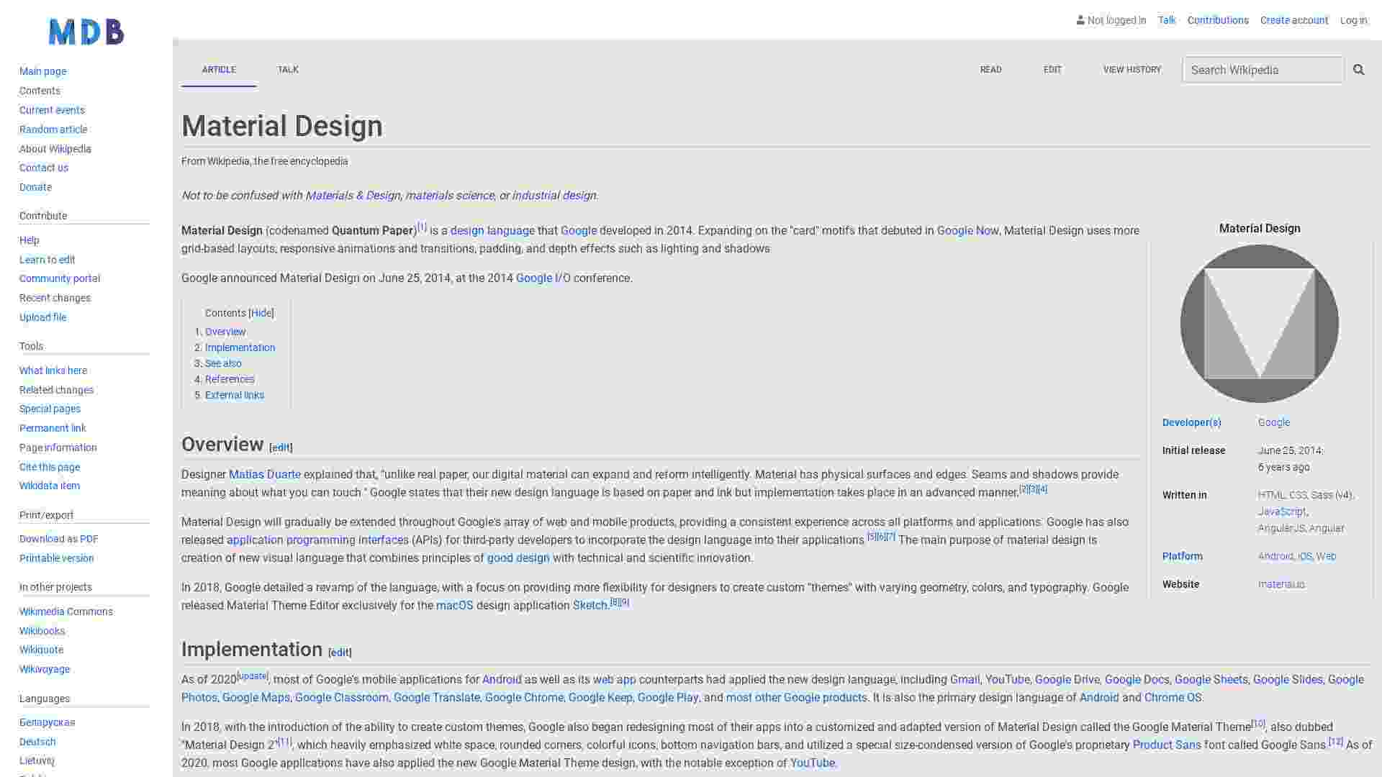Focus the Search Wikipedia field

point(1263,70)
